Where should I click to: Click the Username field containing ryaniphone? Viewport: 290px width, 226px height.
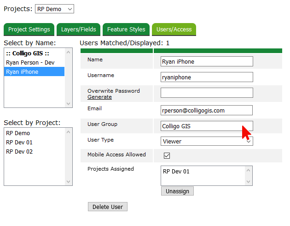point(207,77)
